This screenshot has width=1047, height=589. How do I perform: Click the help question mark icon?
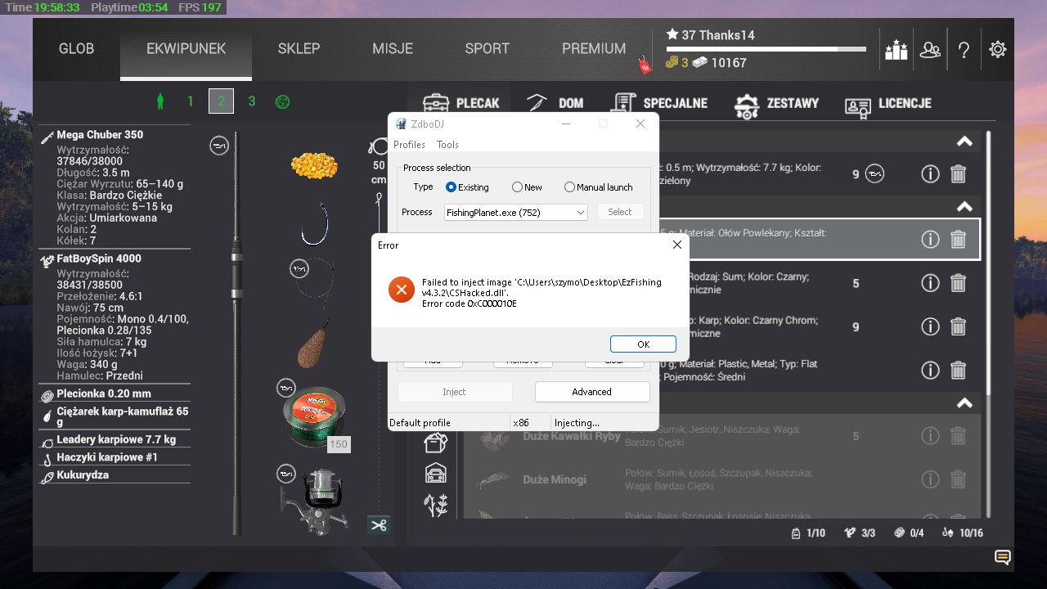click(964, 50)
